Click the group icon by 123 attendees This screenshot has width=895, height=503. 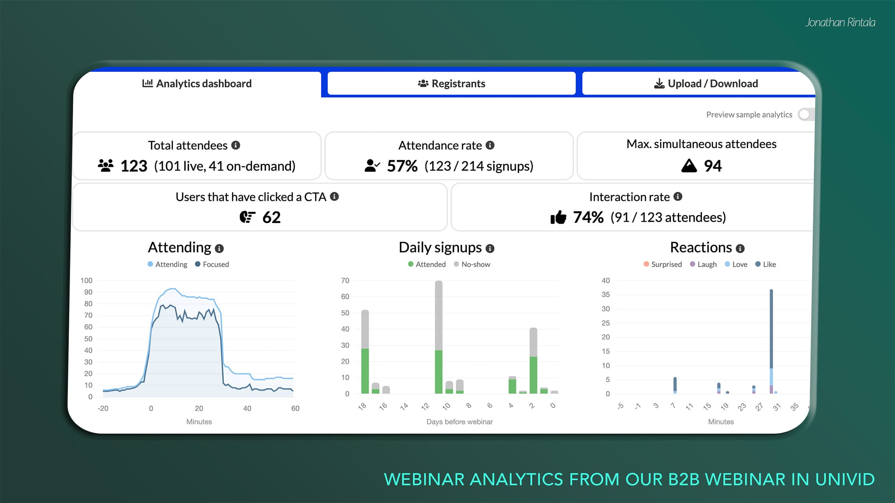coord(106,166)
